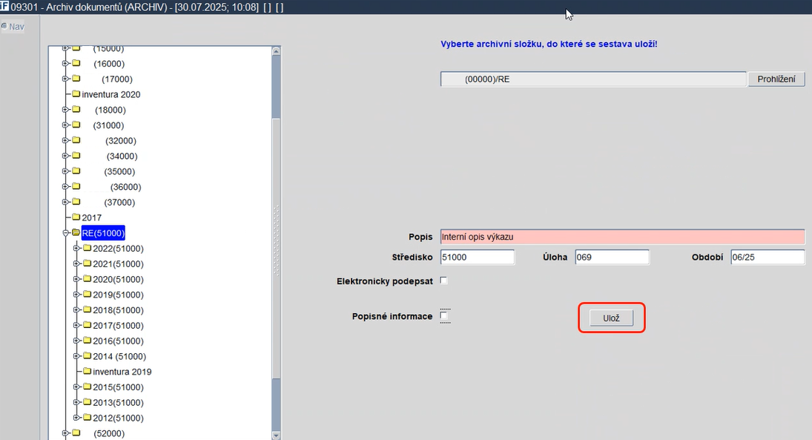Expand the (18000) folder node
The height and width of the screenshot is (440, 812).
pos(65,109)
